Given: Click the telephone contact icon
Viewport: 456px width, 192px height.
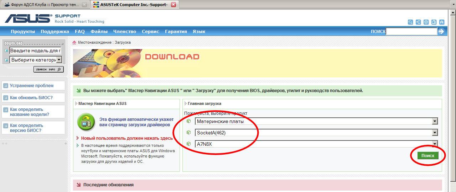Looking at the screenshot, I should coord(426,22).
